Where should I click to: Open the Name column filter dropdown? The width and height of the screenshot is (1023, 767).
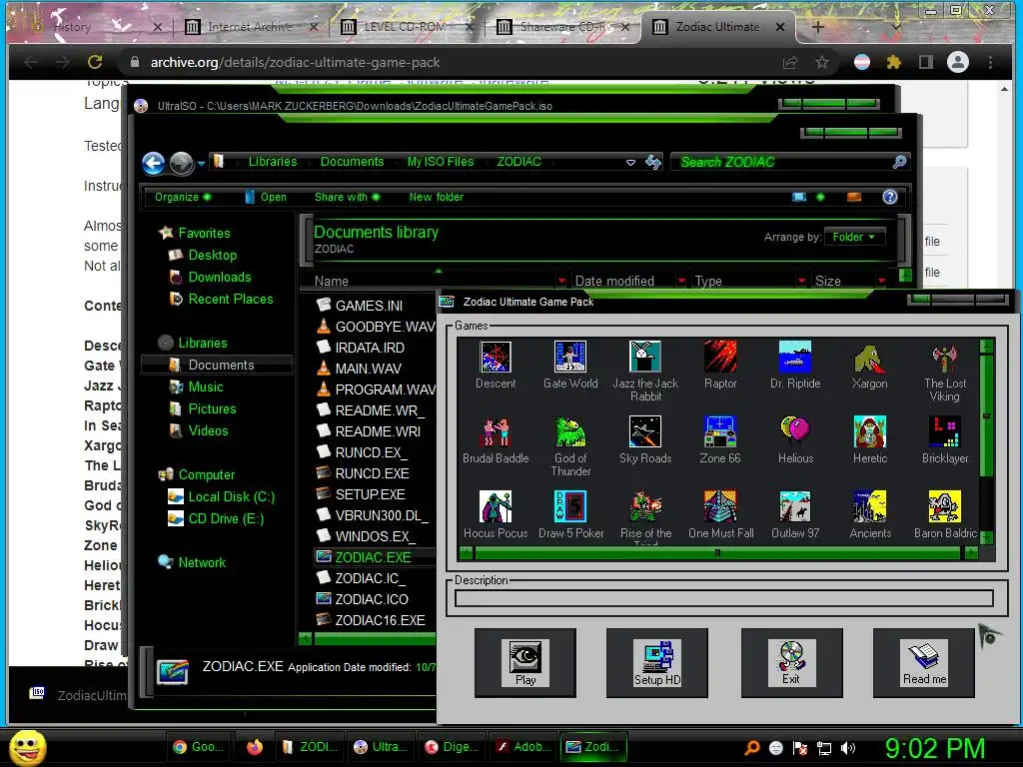point(561,281)
